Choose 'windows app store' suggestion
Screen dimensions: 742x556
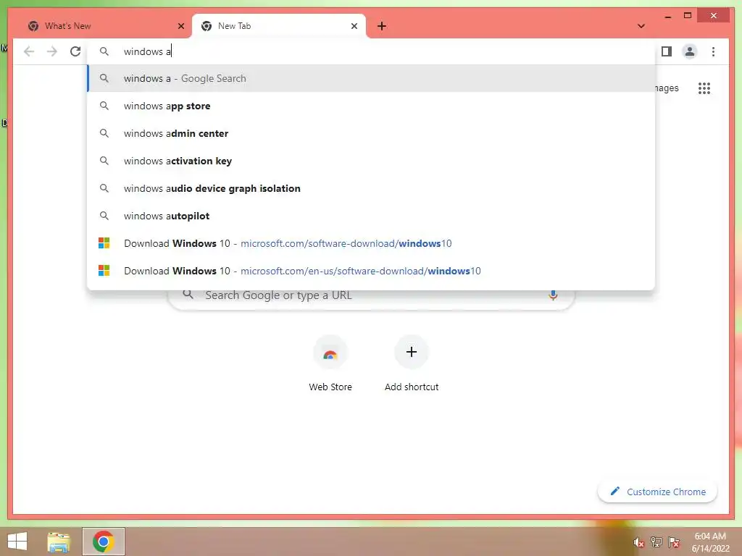tap(372, 106)
